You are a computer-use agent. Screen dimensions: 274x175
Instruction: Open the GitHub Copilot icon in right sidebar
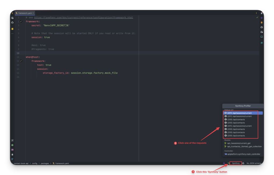pos(262,27)
